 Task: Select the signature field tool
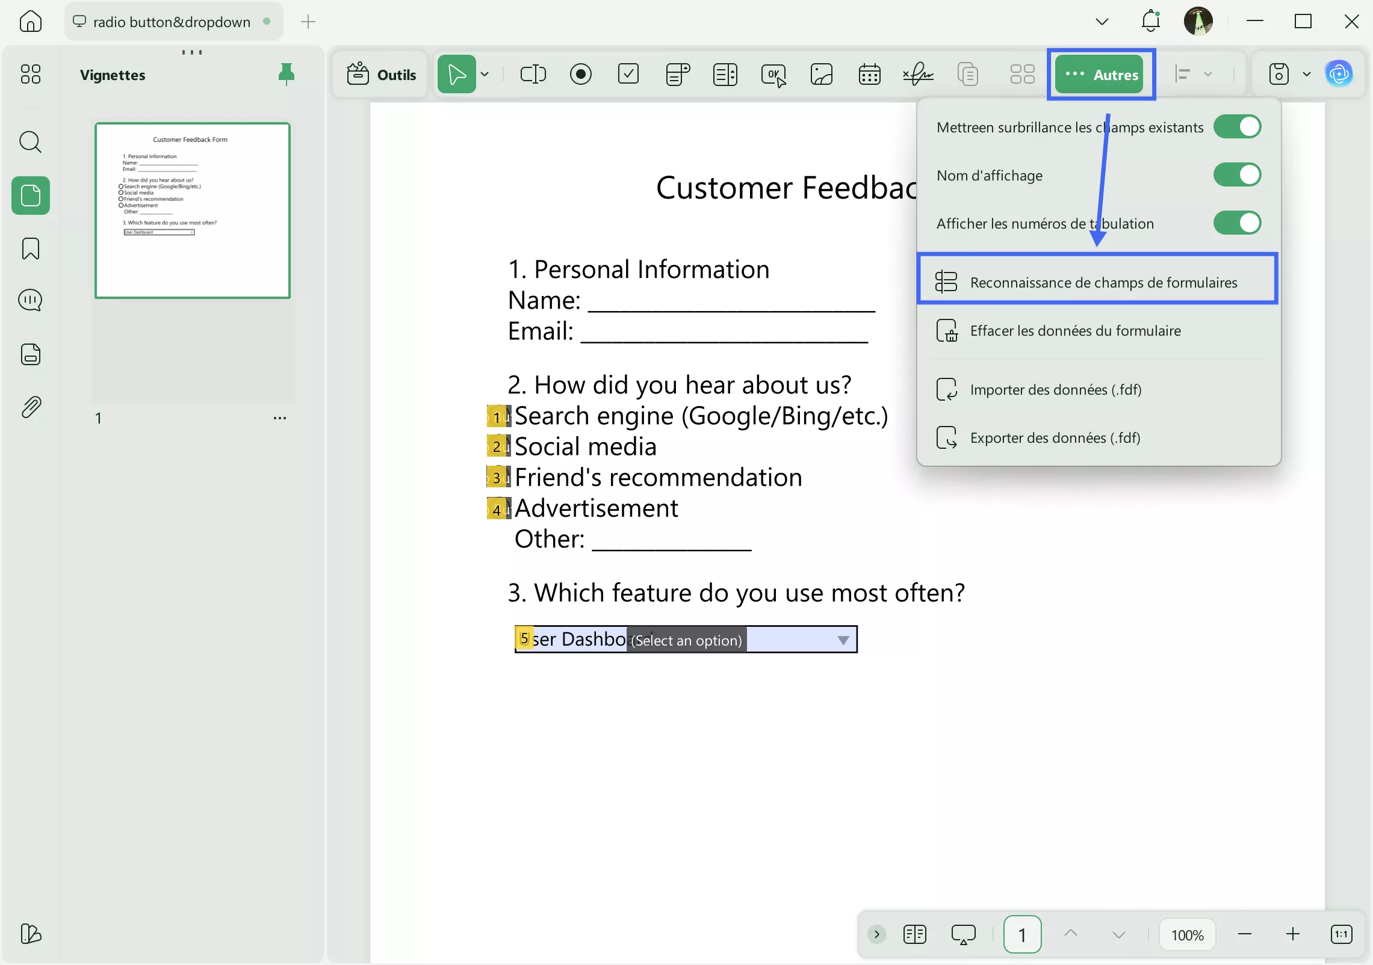[x=917, y=75]
